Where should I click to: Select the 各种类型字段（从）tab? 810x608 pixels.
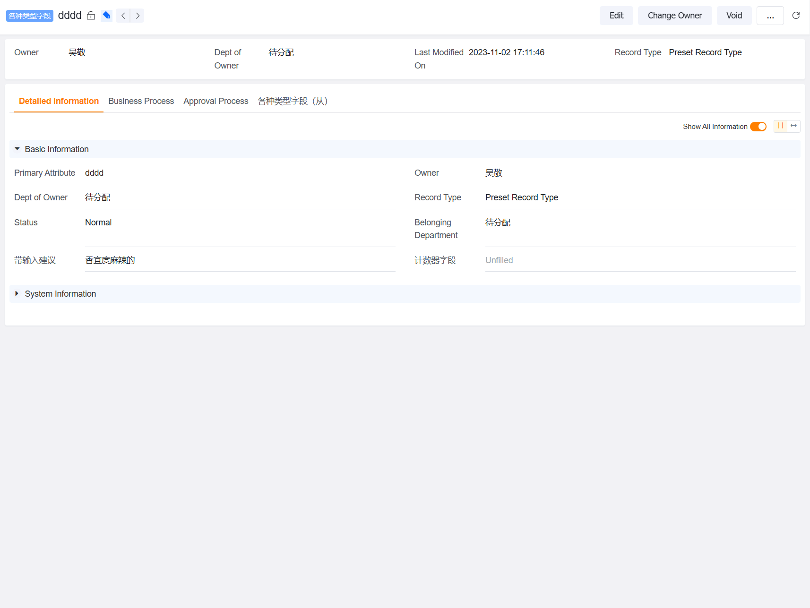pos(293,101)
